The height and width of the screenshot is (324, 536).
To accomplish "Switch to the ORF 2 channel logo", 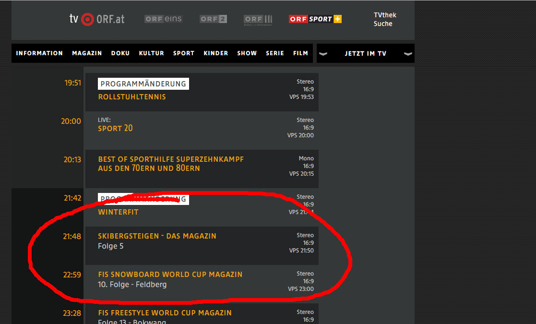I will tap(214, 19).
